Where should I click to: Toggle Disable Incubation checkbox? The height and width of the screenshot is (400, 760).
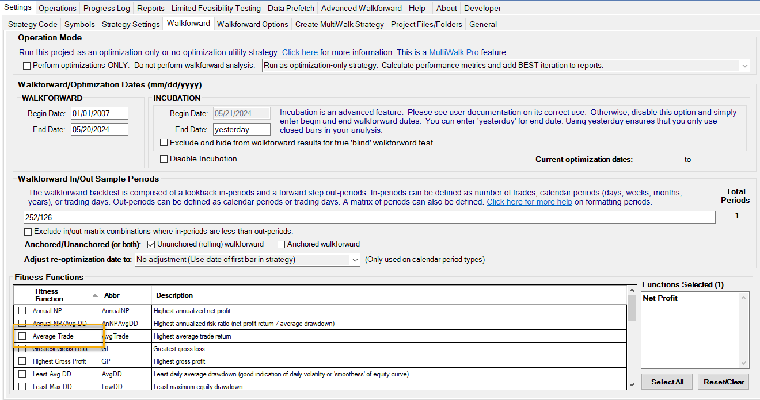click(x=164, y=159)
